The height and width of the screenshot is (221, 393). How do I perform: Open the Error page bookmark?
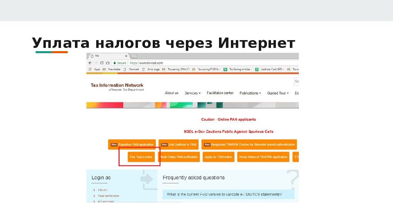(151, 69)
